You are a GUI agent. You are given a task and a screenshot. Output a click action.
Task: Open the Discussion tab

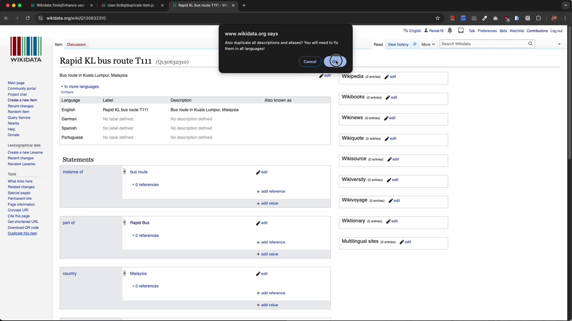[76, 45]
